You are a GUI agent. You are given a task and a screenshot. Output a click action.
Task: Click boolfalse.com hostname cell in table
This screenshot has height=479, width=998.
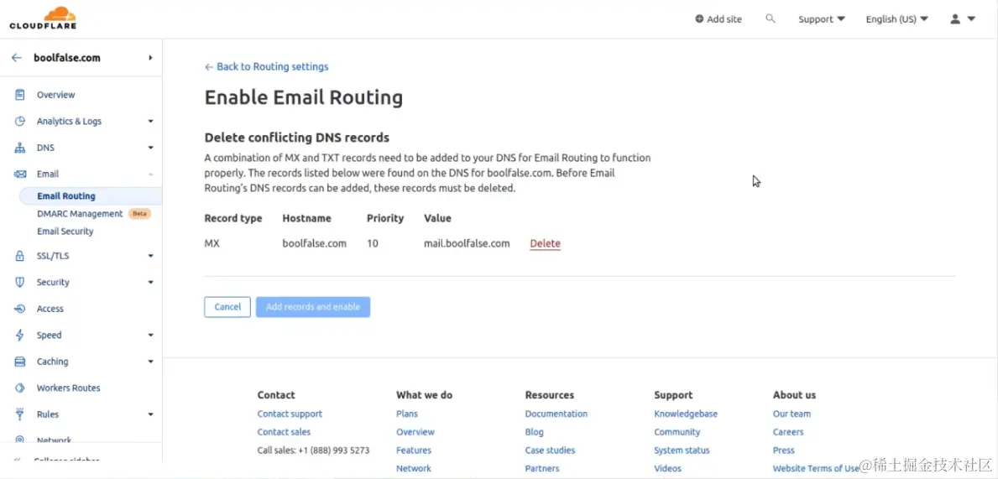315,243
